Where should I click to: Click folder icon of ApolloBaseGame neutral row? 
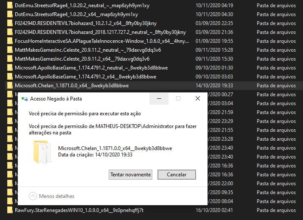[x=10, y=68]
